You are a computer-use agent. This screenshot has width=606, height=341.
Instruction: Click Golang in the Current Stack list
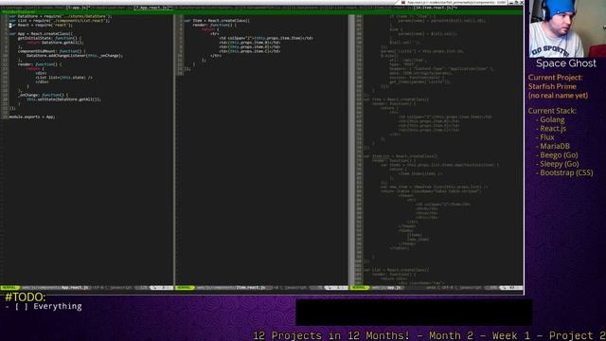click(x=552, y=120)
